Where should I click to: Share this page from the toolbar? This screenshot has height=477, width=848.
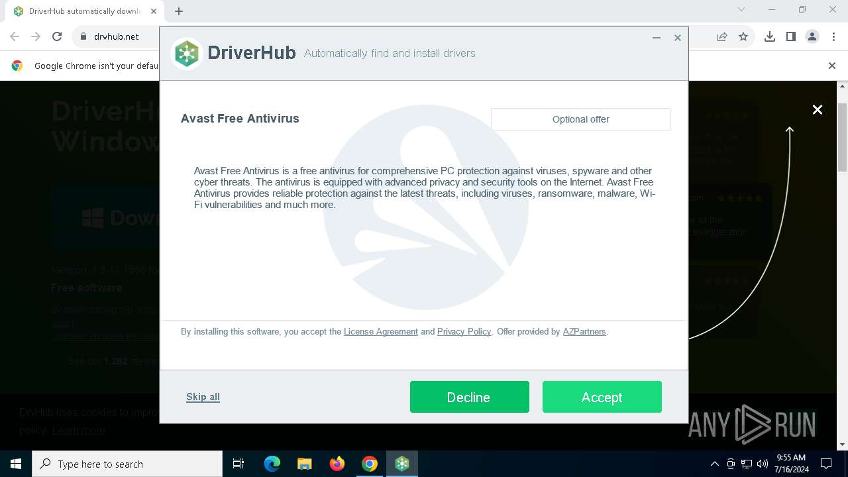point(722,36)
